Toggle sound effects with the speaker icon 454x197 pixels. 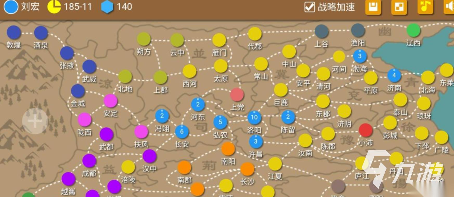point(449,6)
